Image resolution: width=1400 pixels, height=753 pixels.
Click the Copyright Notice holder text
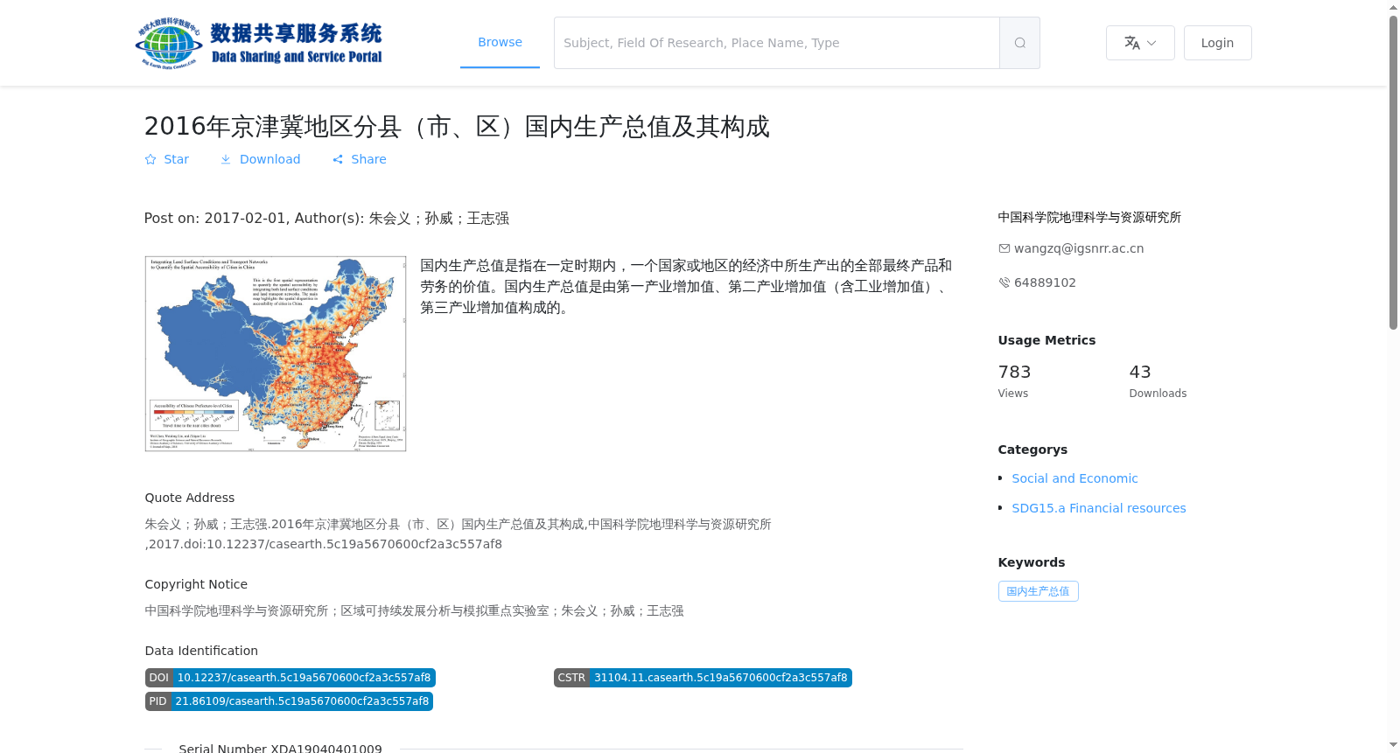pos(414,611)
